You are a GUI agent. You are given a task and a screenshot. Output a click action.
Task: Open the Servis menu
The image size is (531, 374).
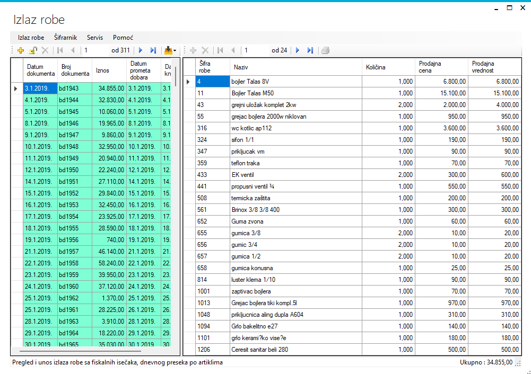click(x=95, y=38)
